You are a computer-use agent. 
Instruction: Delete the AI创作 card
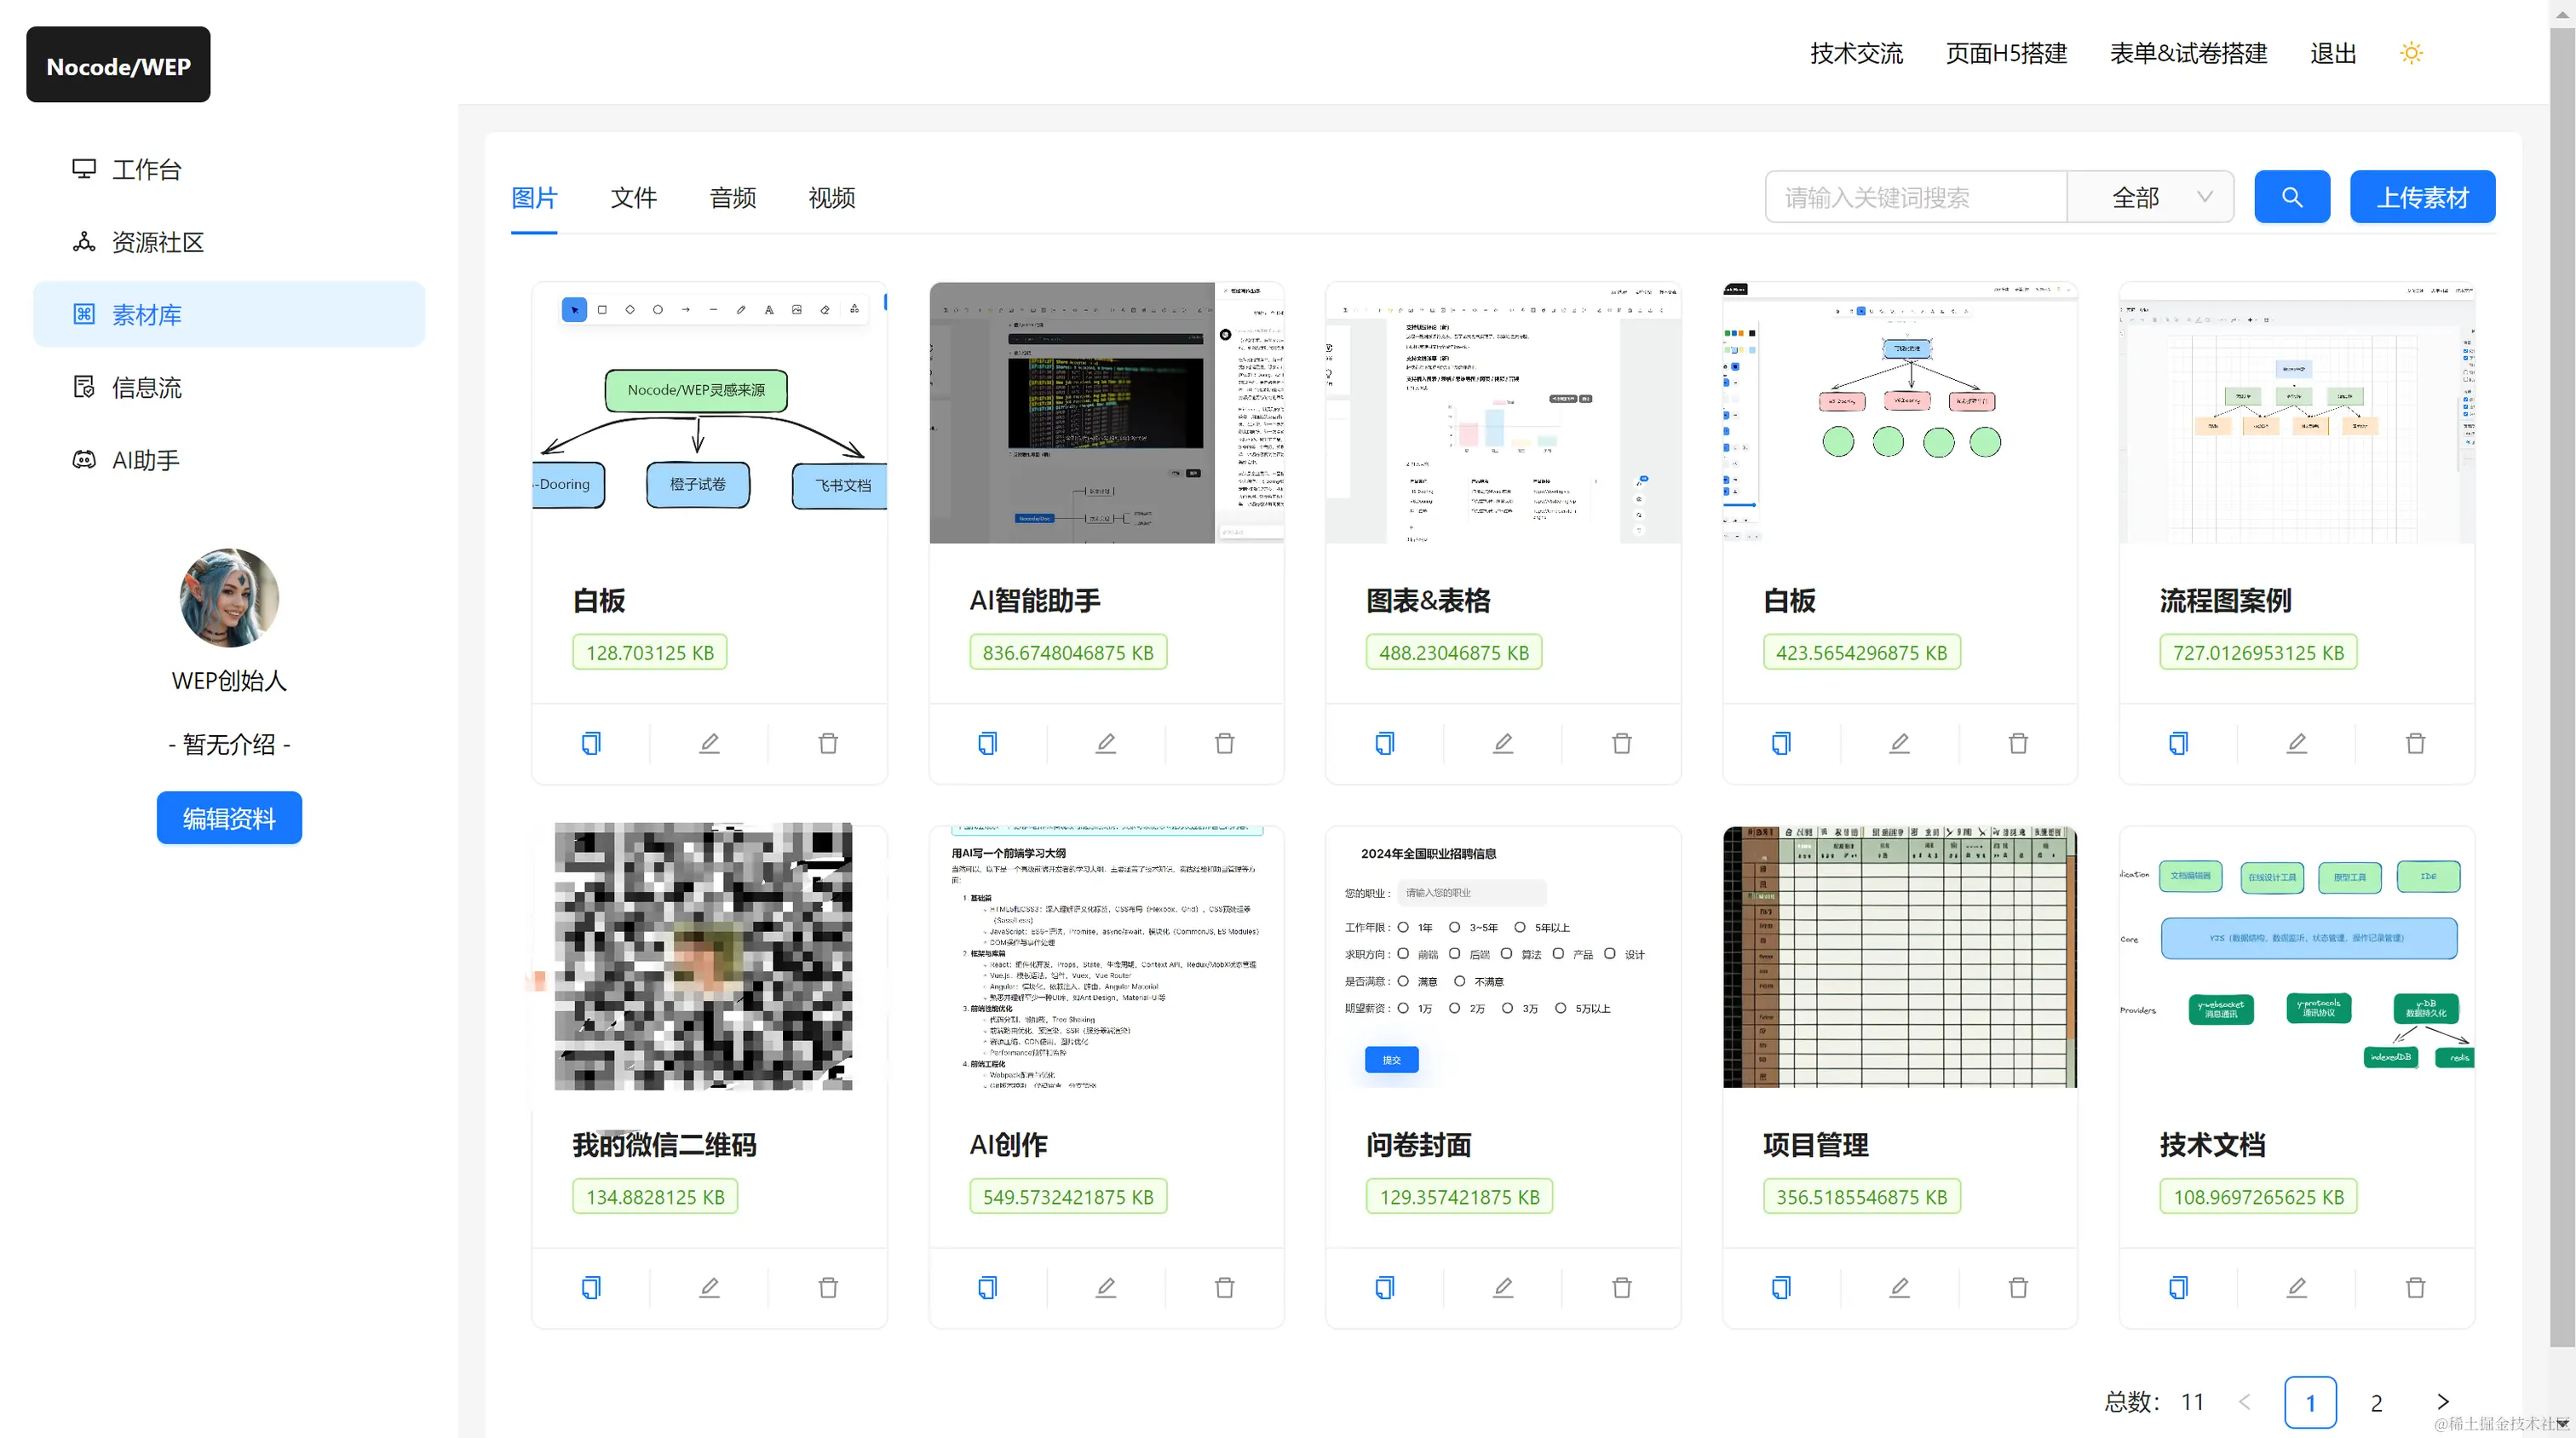point(1225,1287)
